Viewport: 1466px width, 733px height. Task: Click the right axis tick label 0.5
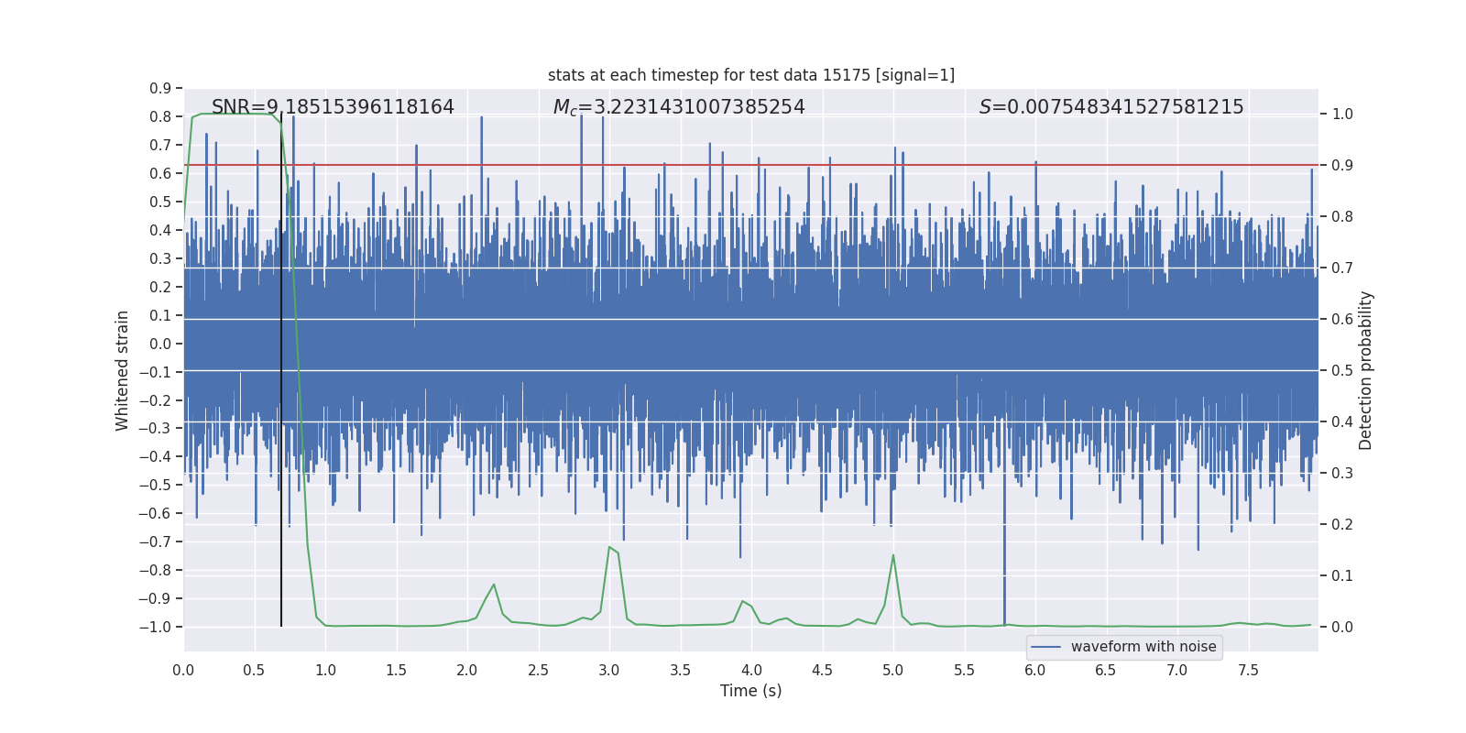pos(1342,371)
